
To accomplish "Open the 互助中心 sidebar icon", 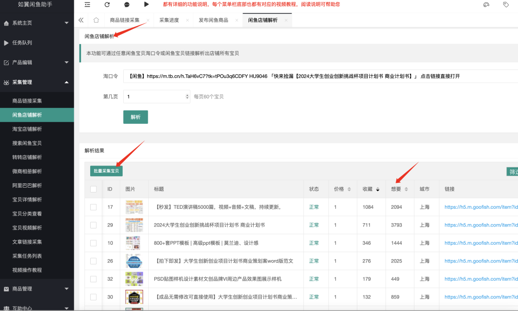I will (6, 307).
